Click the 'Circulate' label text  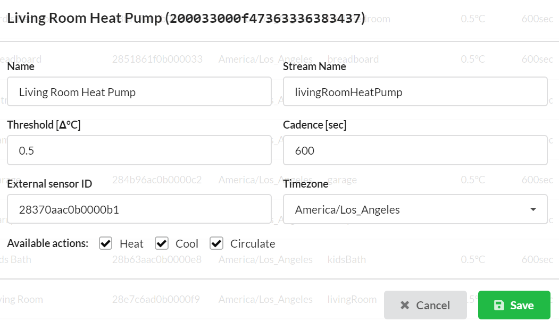253,244
